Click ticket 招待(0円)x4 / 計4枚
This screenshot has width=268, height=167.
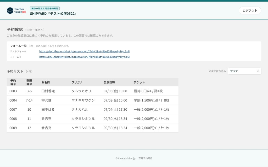click(x=148, y=91)
